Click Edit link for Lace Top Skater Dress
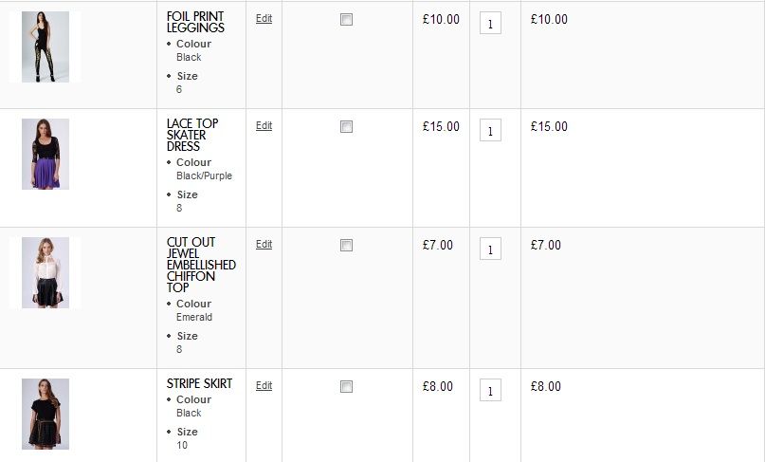 pos(264,125)
